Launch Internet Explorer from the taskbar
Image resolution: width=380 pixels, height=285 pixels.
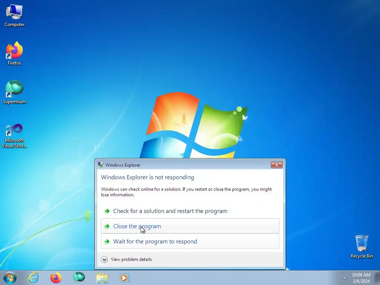(x=33, y=278)
